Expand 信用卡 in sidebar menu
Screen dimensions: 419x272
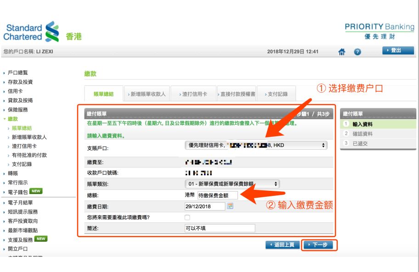pos(15,91)
